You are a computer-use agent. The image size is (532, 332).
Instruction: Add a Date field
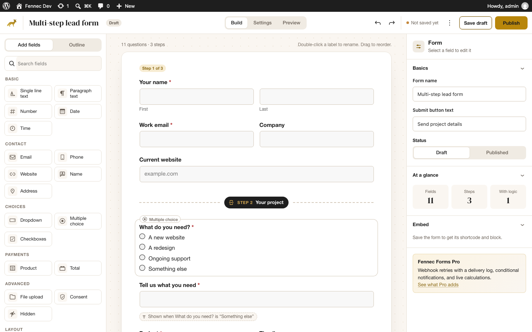pyautogui.click(x=78, y=111)
